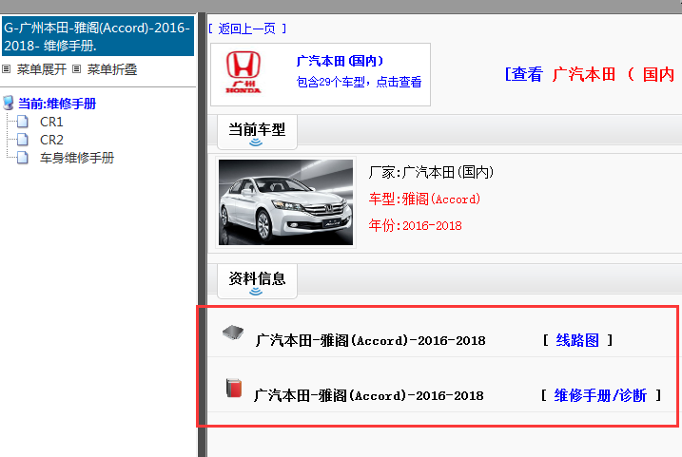Open the 线路图 link
The image size is (682, 457).
[577, 340]
